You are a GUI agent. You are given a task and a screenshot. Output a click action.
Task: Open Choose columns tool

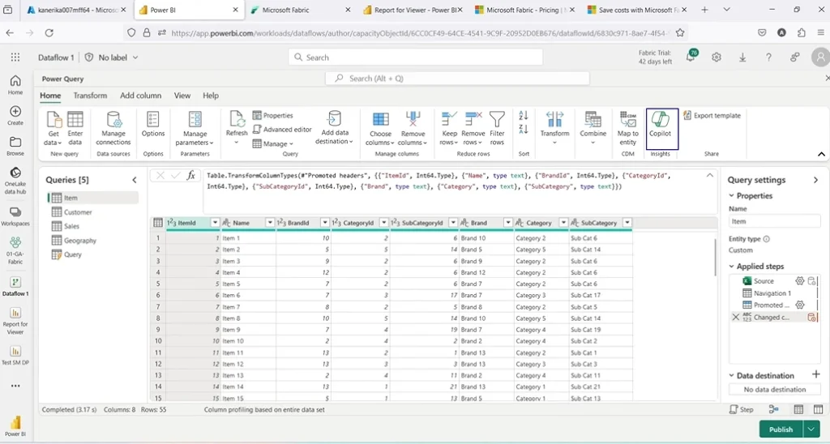click(x=381, y=129)
